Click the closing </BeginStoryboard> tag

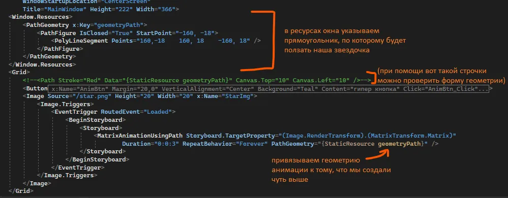coord(98,159)
